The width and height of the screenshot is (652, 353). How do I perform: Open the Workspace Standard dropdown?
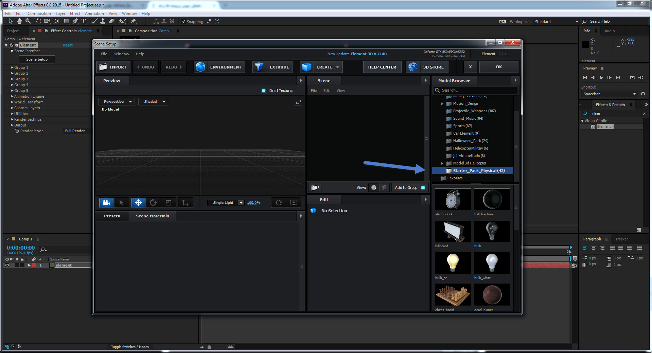click(557, 22)
